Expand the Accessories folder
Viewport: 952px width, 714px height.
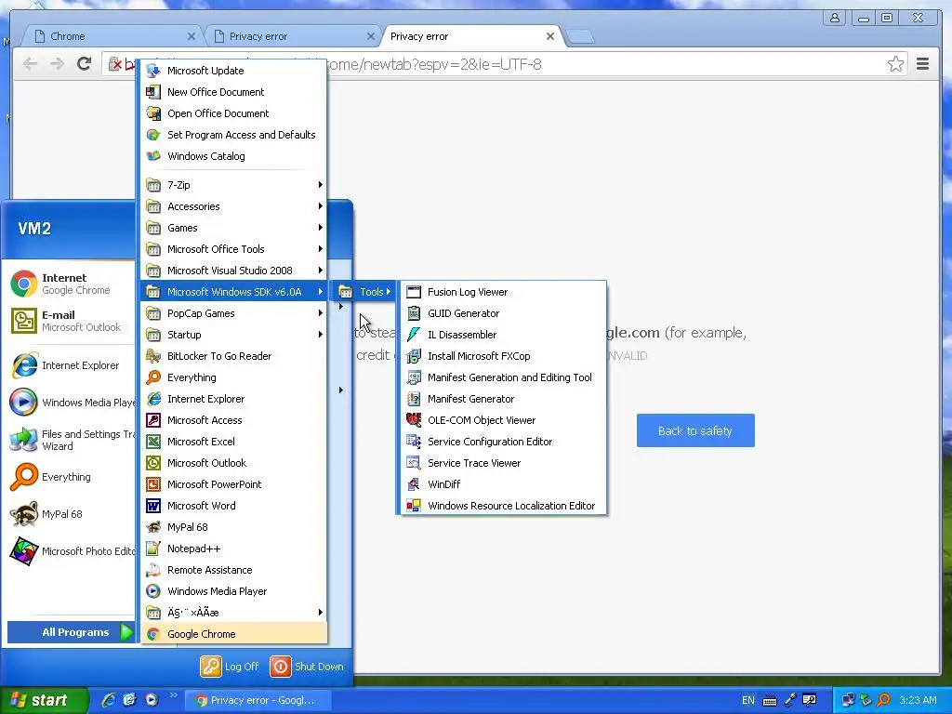233,206
